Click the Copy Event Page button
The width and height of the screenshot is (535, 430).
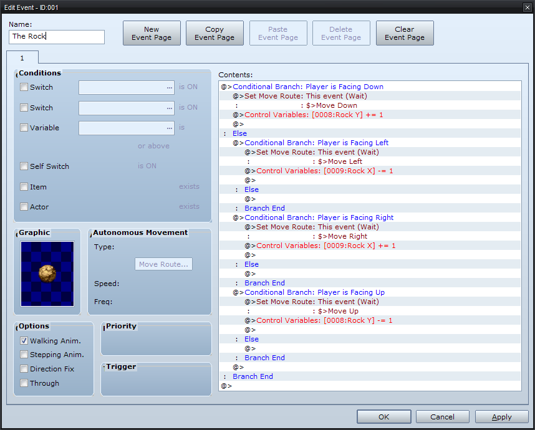pyautogui.click(x=214, y=33)
